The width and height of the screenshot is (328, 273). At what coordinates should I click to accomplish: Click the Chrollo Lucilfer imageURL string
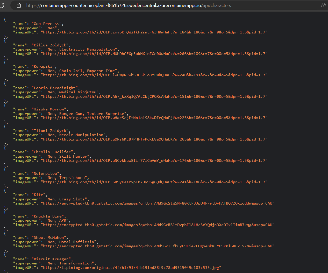[154, 160]
